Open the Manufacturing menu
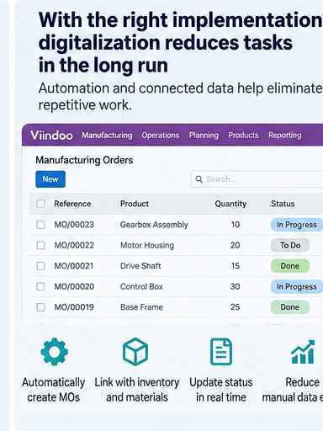Screen dimensions: 323x431 coord(107,136)
